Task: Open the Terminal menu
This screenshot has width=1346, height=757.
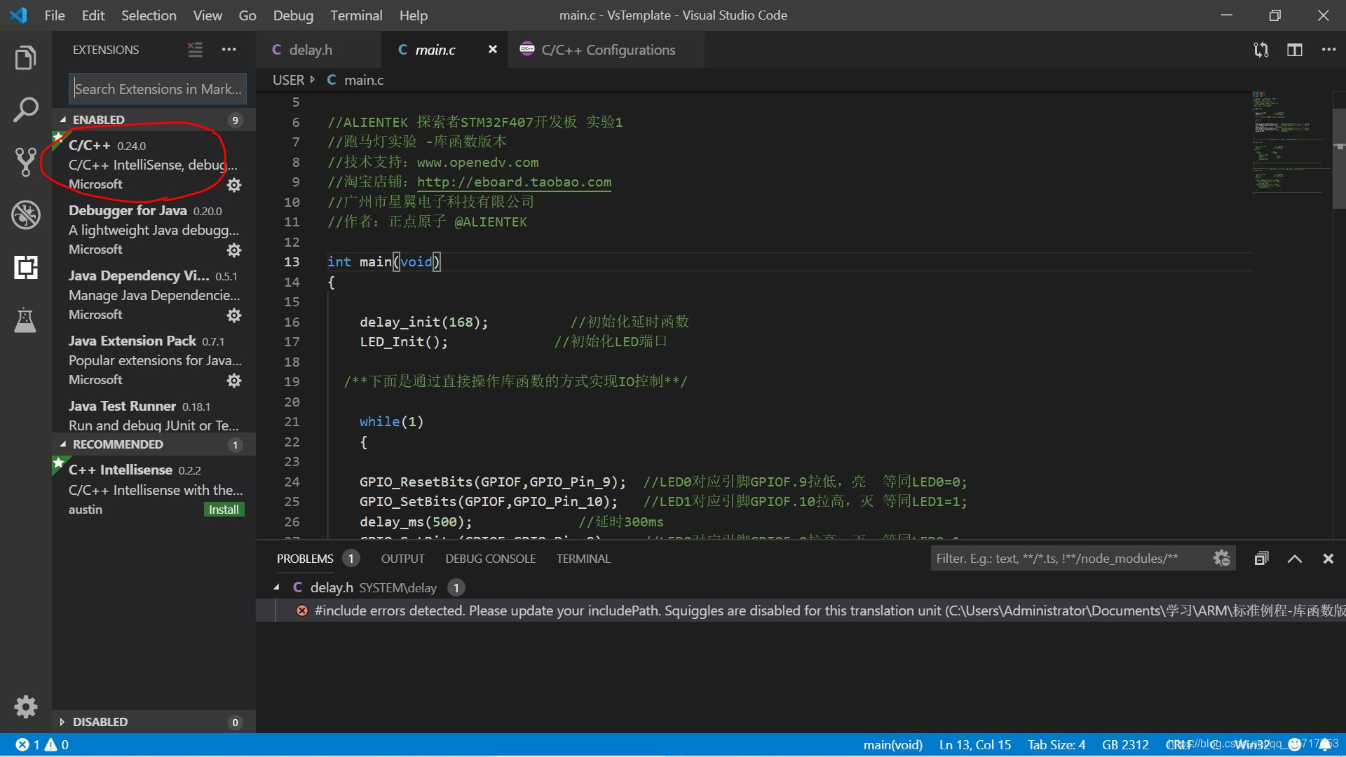Action: click(356, 15)
